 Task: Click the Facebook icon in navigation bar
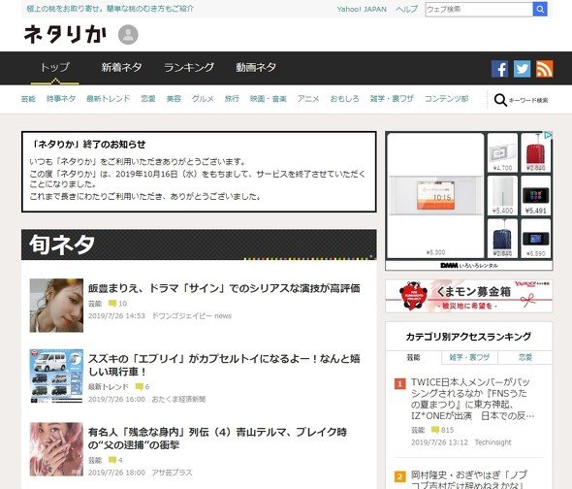pos(499,69)
